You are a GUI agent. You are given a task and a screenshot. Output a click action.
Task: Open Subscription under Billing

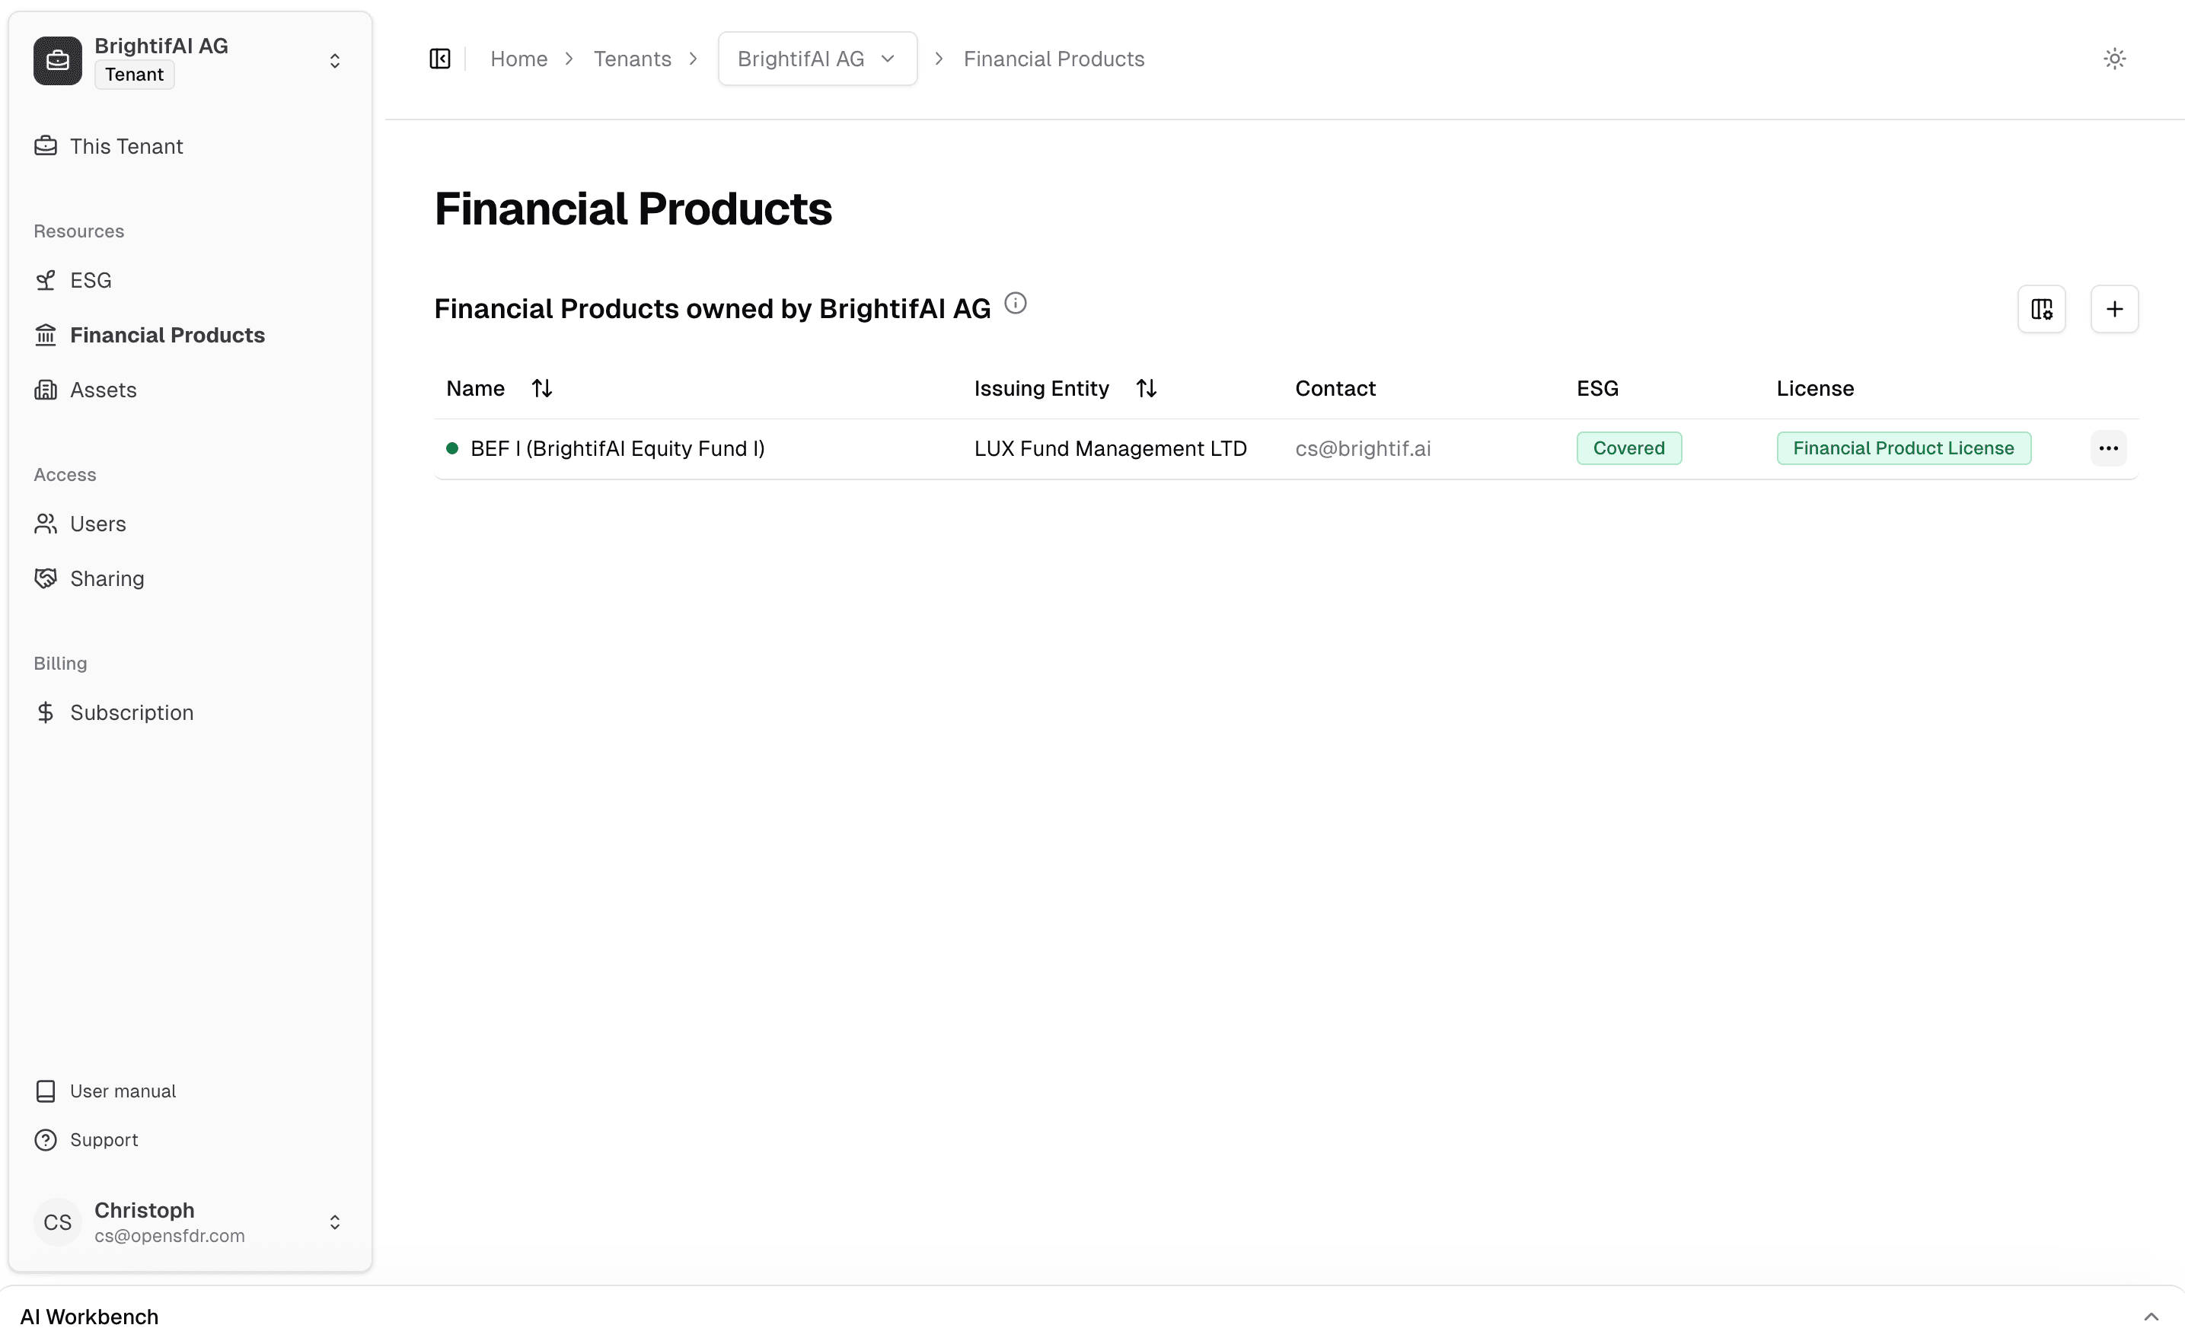(x=132, y=712)
